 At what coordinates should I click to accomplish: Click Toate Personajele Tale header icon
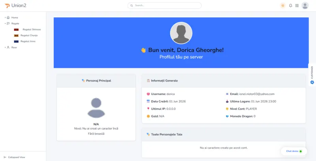pyautogui.click(x=149, y=134)
